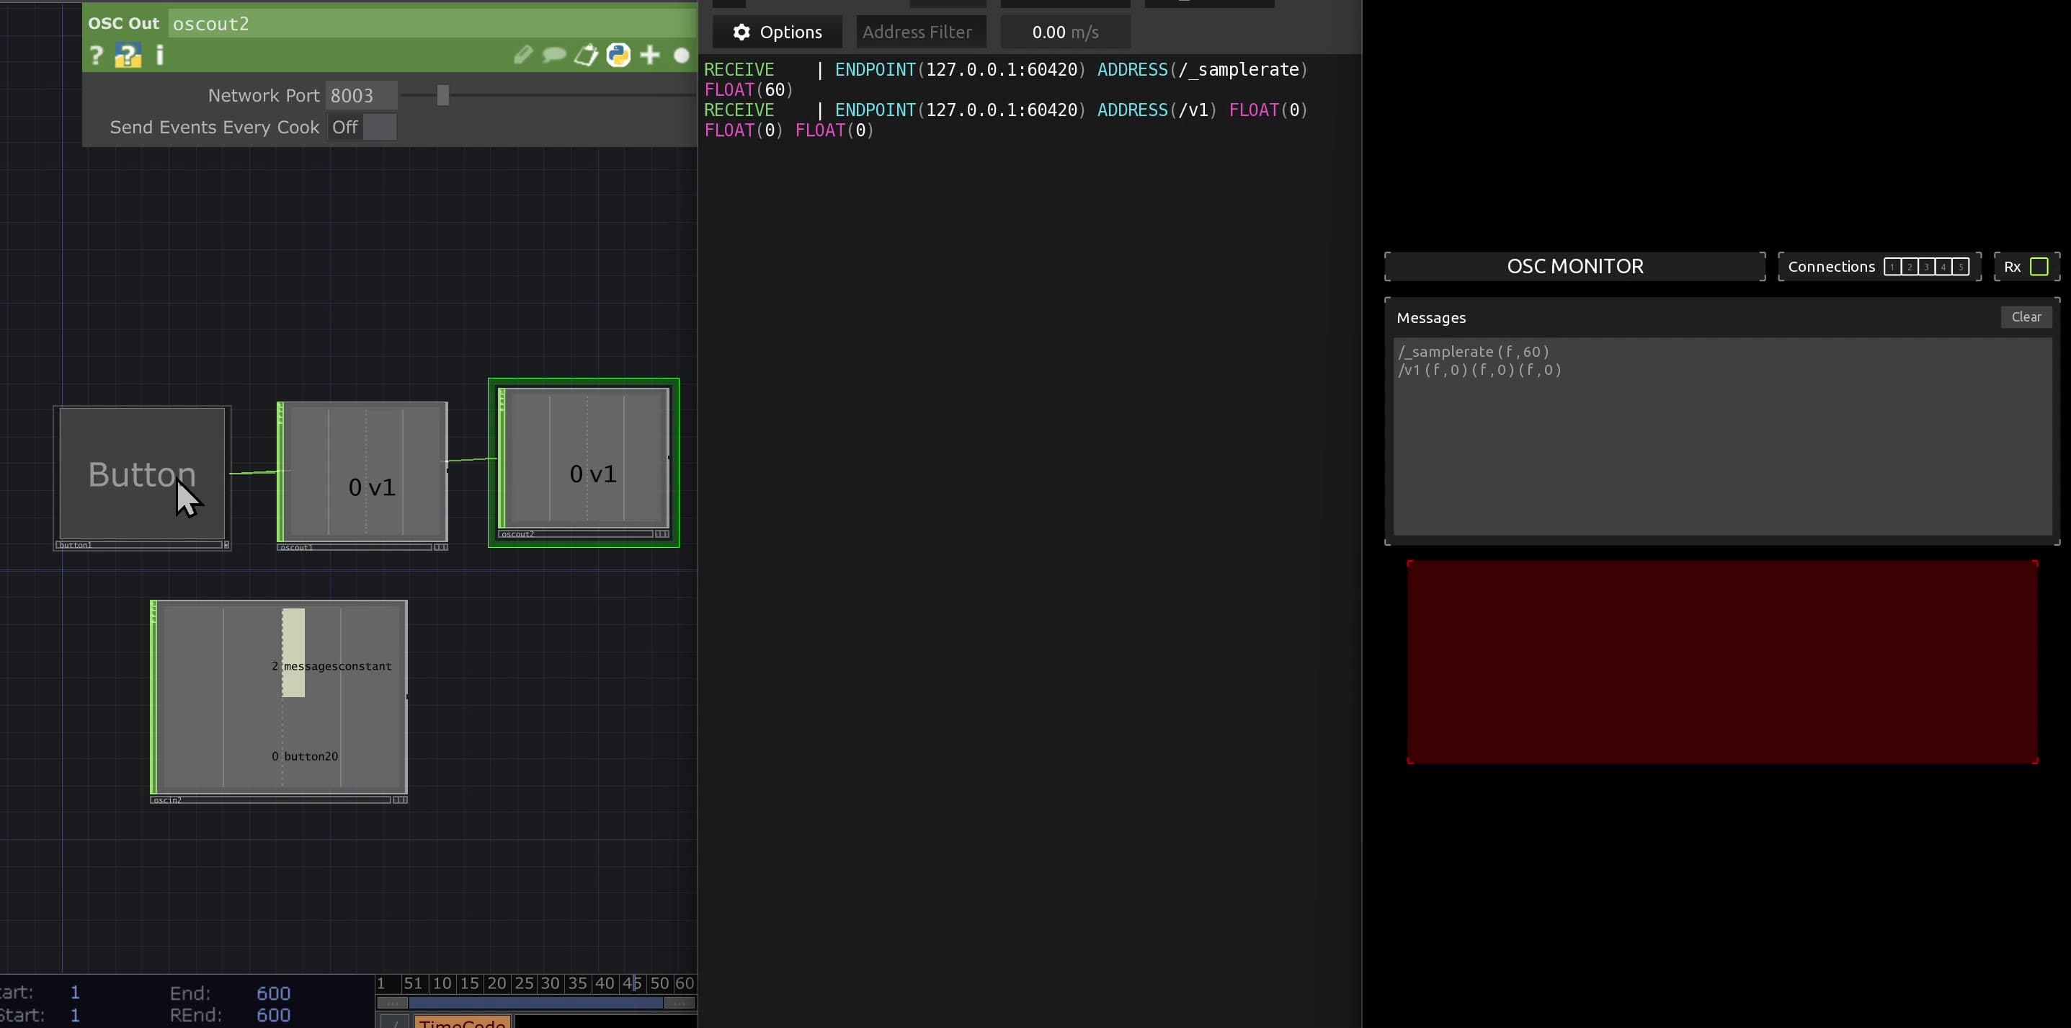The height and width of the screenshot is (1028, 2071).
Task: Click the operator info icon
Action: click(x=159, y=56)
